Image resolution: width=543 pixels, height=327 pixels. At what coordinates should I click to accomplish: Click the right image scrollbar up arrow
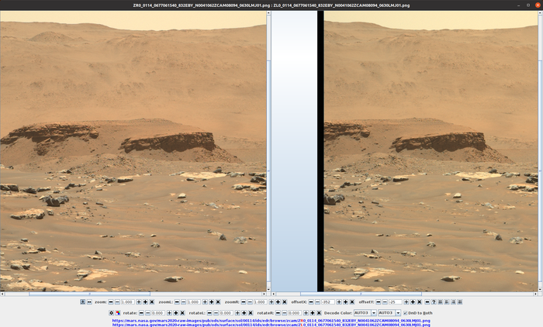(540, 13)
